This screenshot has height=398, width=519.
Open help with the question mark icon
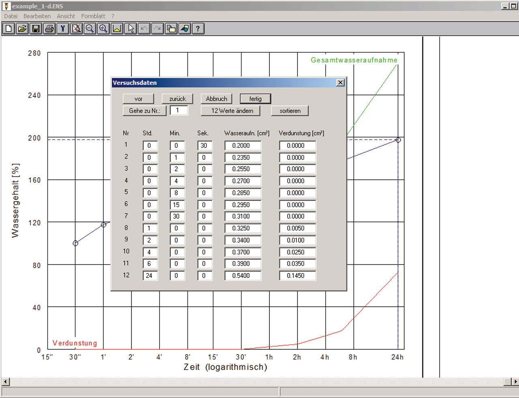[198, 29]
